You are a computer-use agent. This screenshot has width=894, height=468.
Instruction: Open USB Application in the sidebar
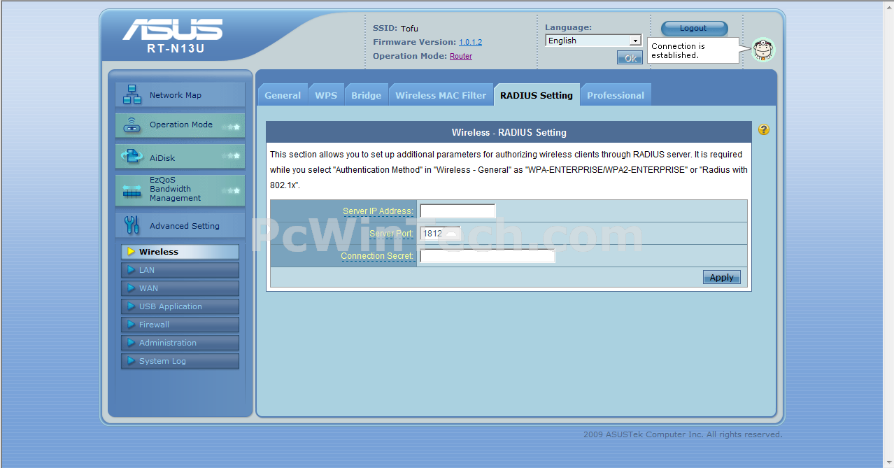[180, 306]
